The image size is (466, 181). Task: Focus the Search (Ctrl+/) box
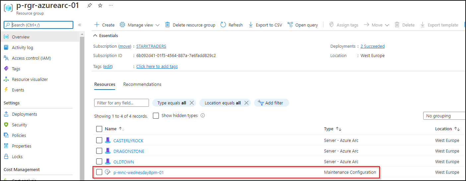pos(38,25)
